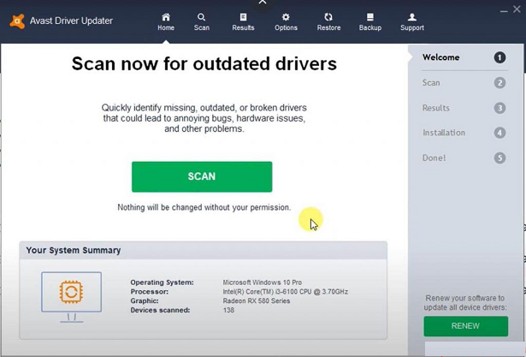Click the Restore circular arrows icon
Screen dimensions: 526x357
pyautogui.click(x=328, y=17)
